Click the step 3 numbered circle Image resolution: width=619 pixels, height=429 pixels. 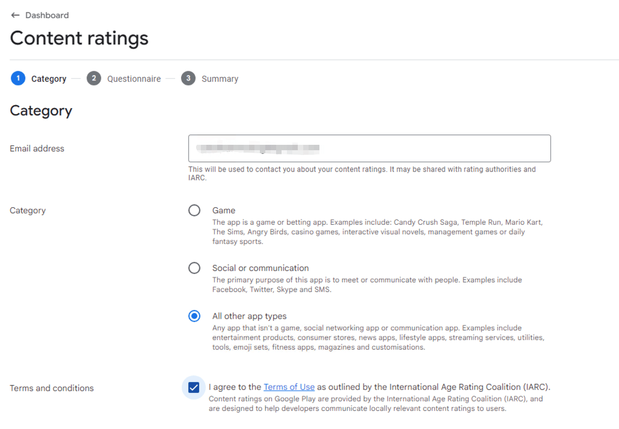coord(188,79)
